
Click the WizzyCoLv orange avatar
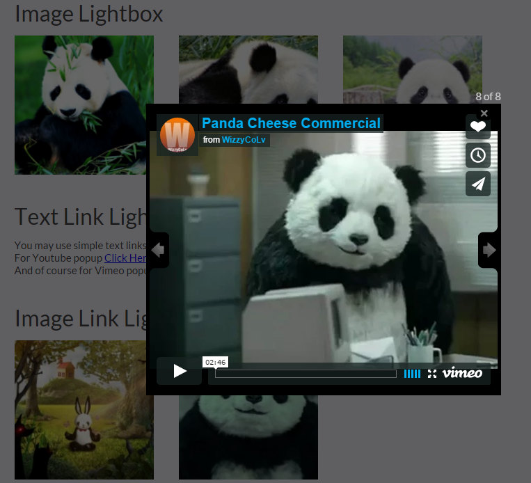click(x=177, y=134)
